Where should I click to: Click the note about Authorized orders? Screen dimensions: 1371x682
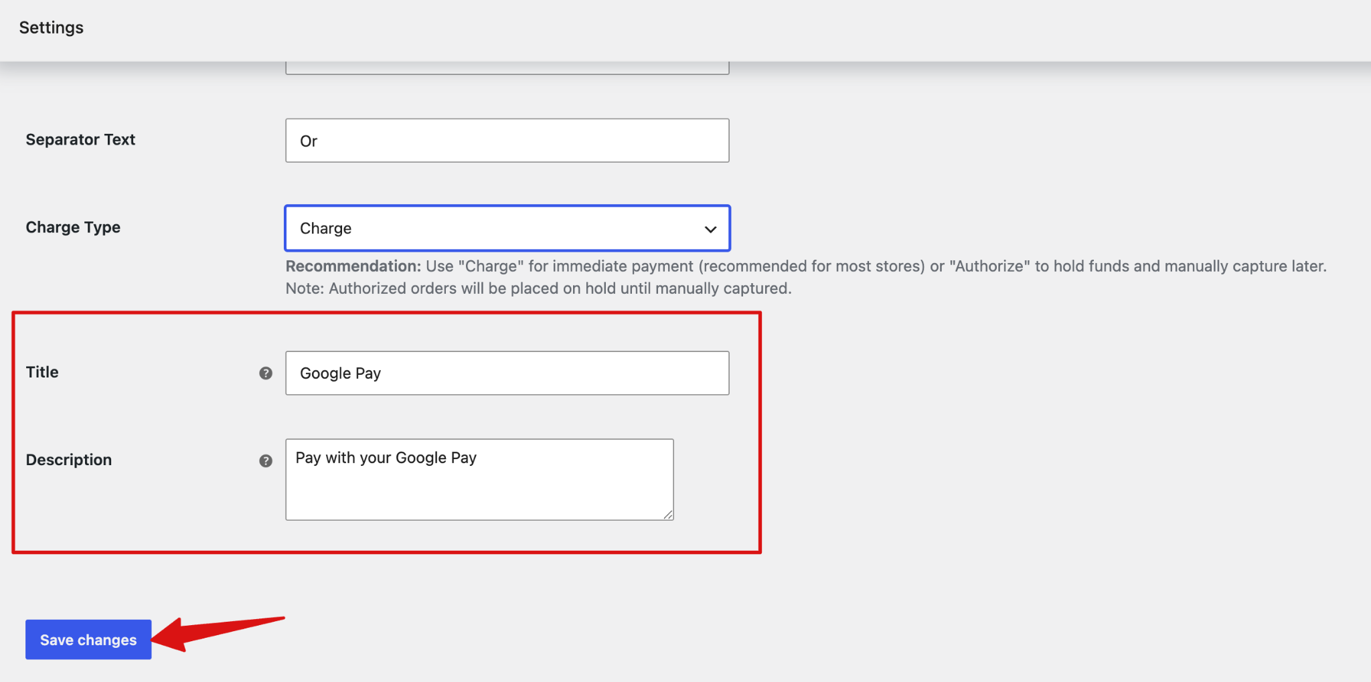point(538,288)
